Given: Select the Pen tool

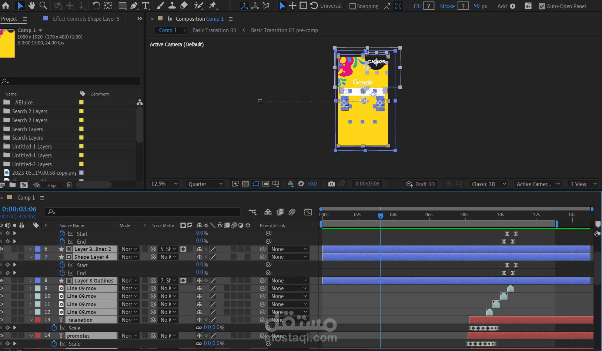Looking at the screenshot, I should 134,6.
